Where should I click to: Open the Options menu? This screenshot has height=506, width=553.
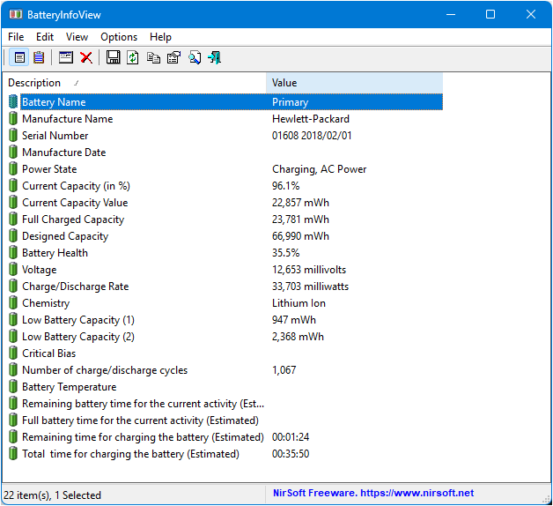[119, 37]
